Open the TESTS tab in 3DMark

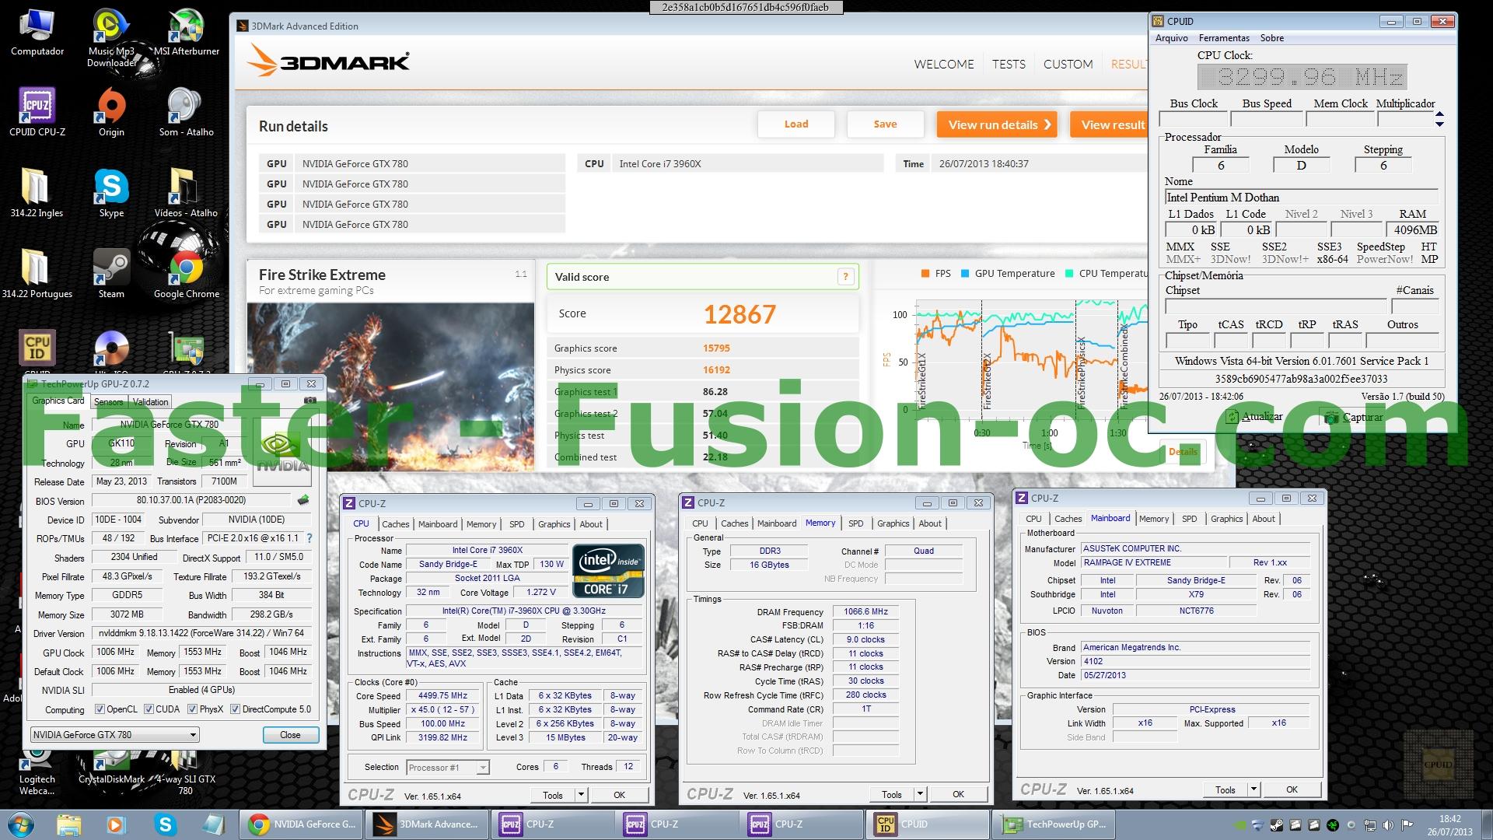[1009, 65]
